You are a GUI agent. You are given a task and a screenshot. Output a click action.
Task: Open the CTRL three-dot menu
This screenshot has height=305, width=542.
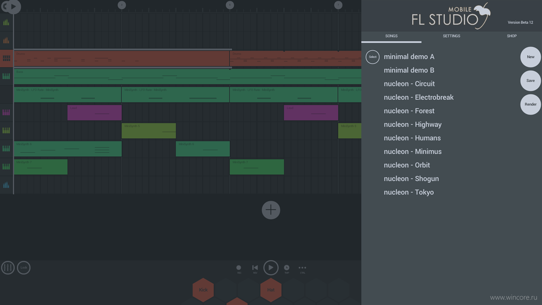coord(302,269)
